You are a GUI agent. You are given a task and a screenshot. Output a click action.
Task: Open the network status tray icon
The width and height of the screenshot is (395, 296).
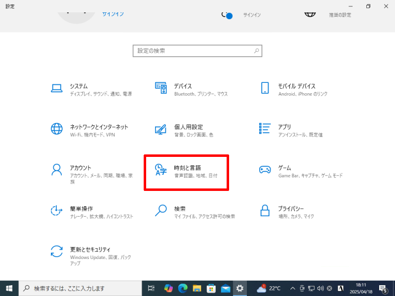[311, 289]
